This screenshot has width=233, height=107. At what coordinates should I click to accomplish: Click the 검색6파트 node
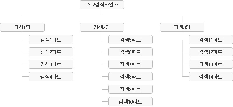coord(130,52)
